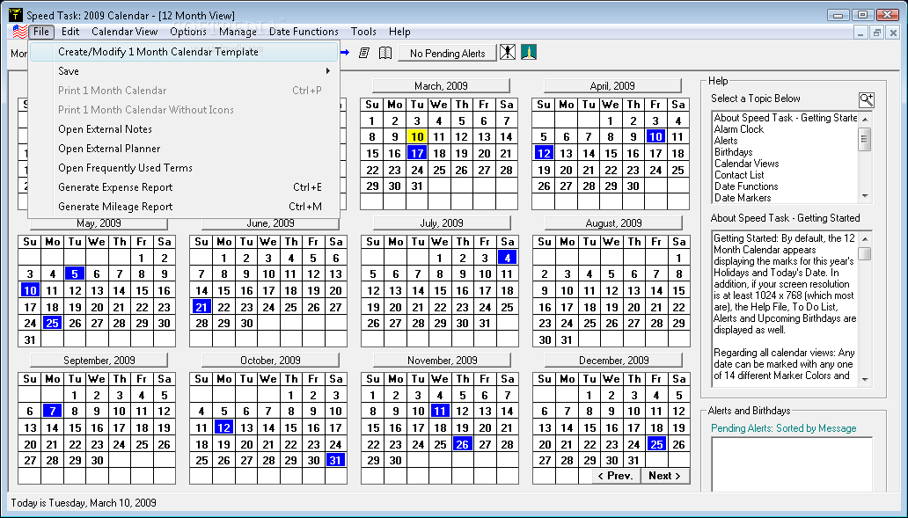The height and width of the screenshot is (518, 908).
Task: Click the help topic list up scroll arrow
Action: 865,120
